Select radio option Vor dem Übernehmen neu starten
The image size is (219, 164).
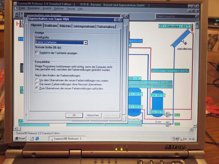37,80
